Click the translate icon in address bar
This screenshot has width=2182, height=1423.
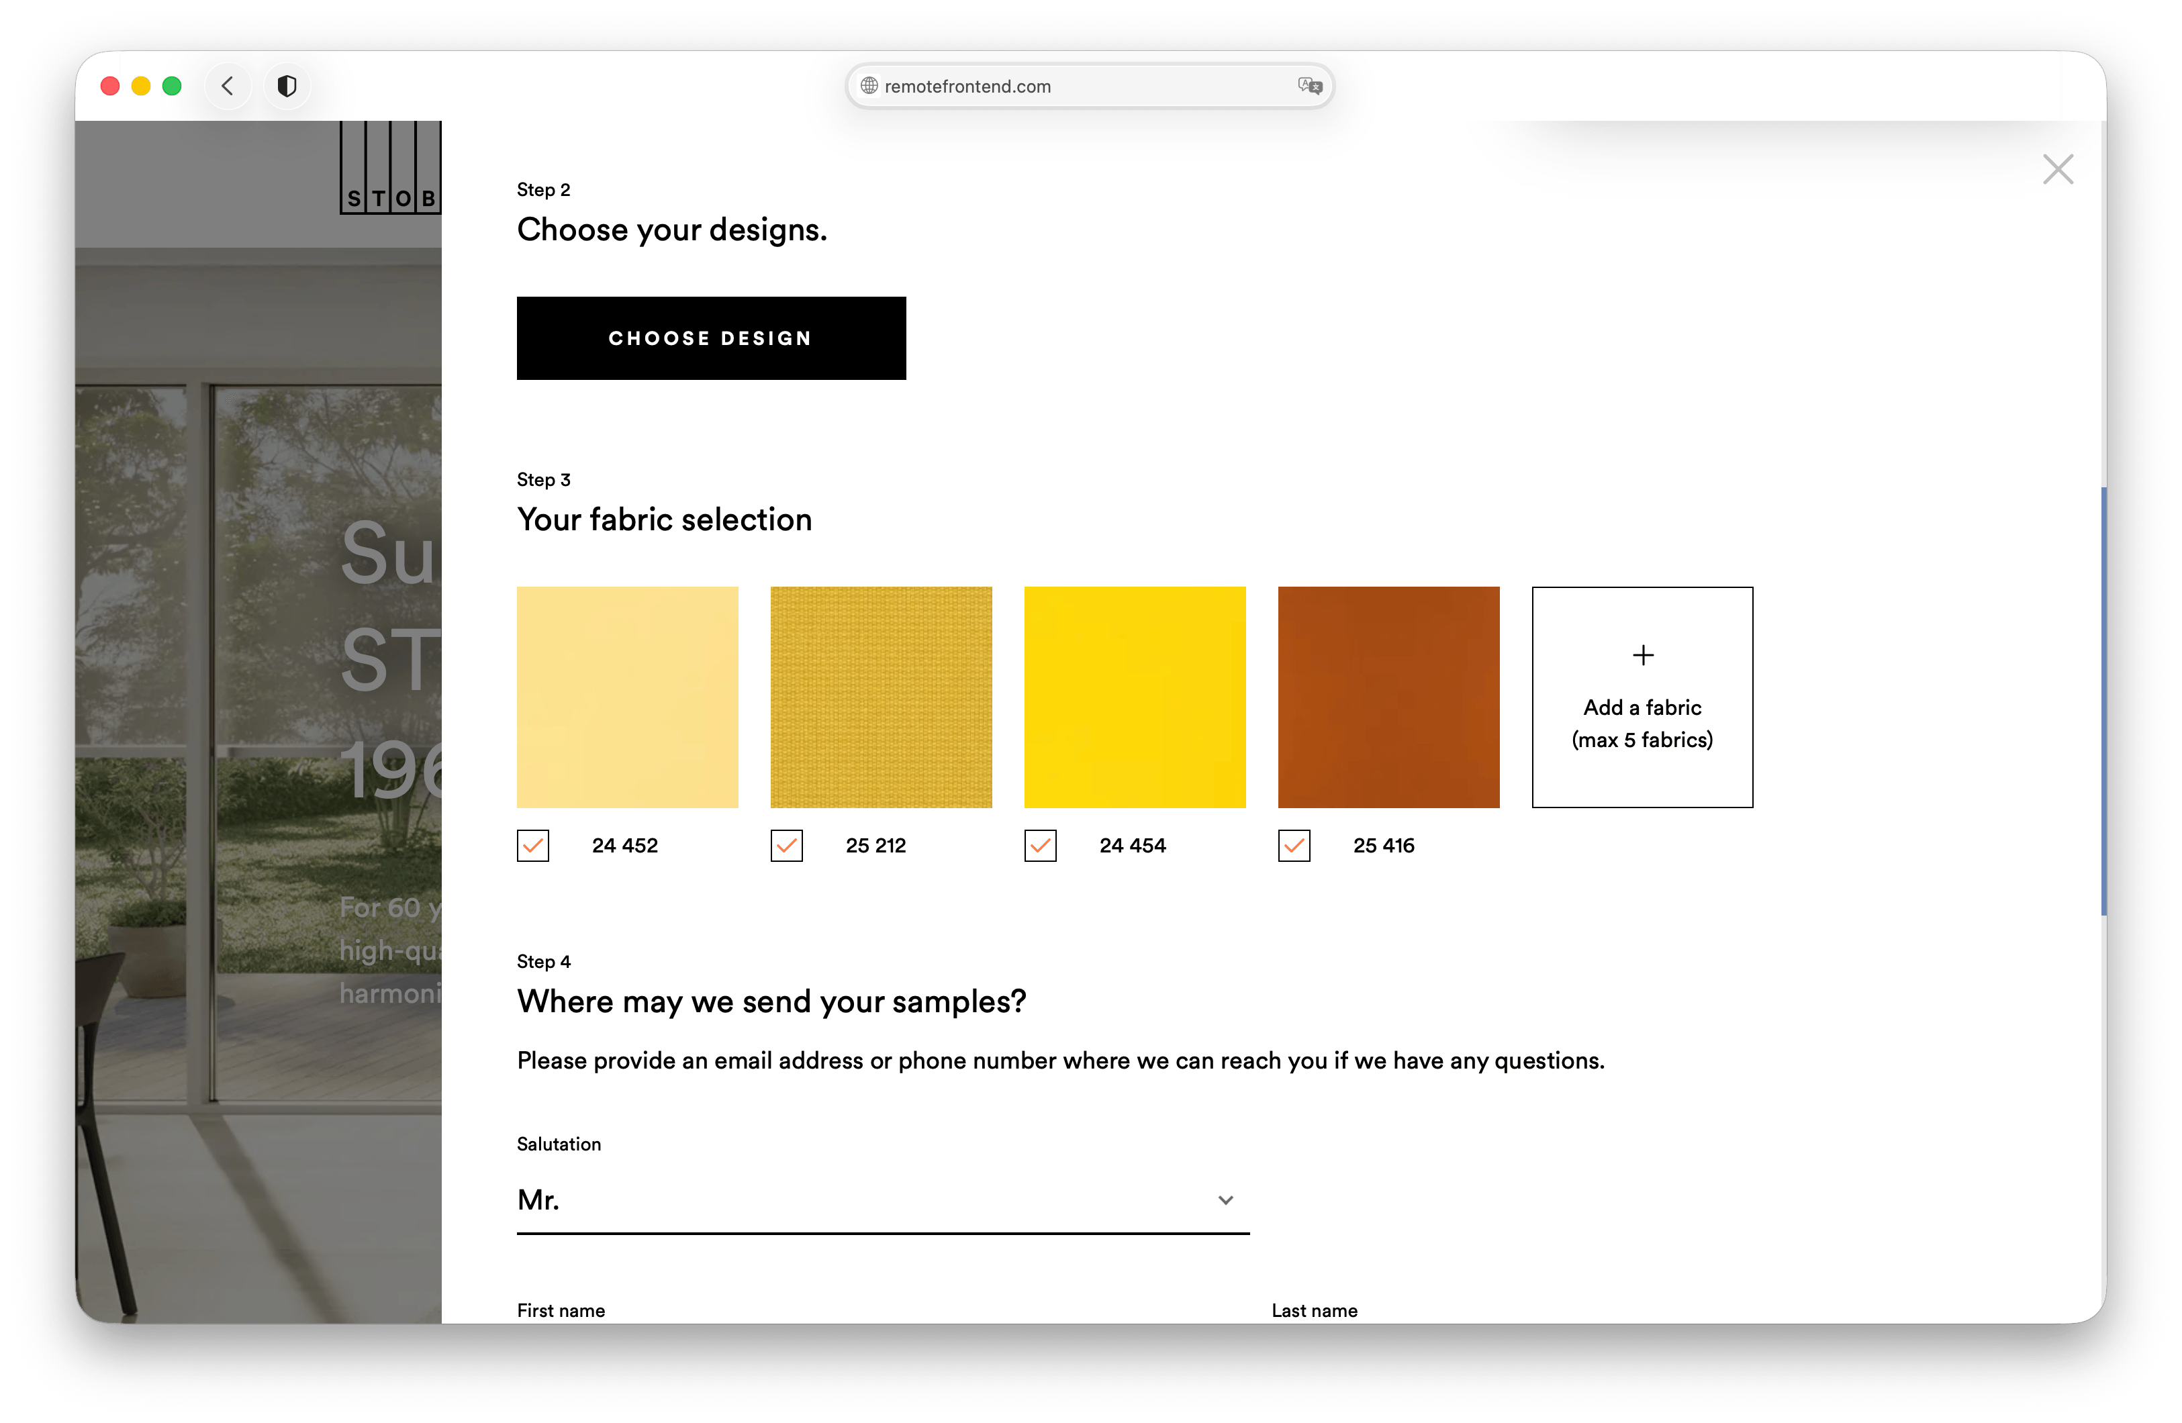coord(1309,86)
